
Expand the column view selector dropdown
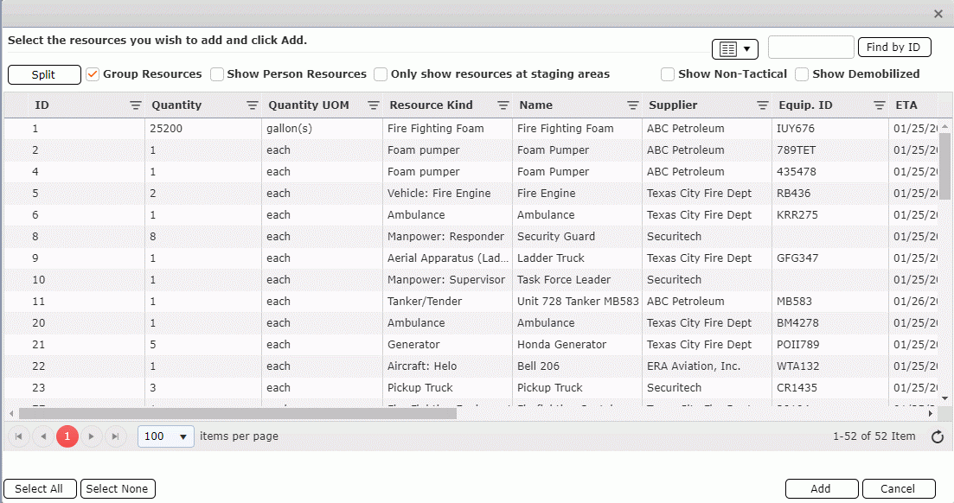click(x=734, y=49)
